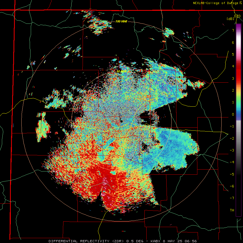Click the TH threshold label on scale
The width and height of the screenshot is (243, 243).
pyautogui.click(x=232, y=210)
